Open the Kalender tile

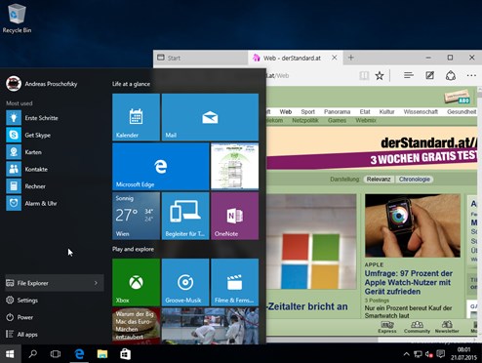click(136, 117)
